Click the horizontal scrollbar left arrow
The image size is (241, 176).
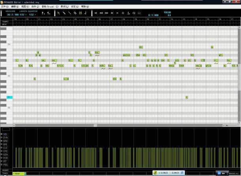click(14, 125)
